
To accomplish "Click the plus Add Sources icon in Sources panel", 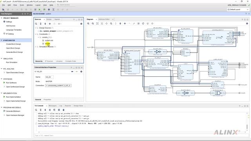I will pos(50,24).
